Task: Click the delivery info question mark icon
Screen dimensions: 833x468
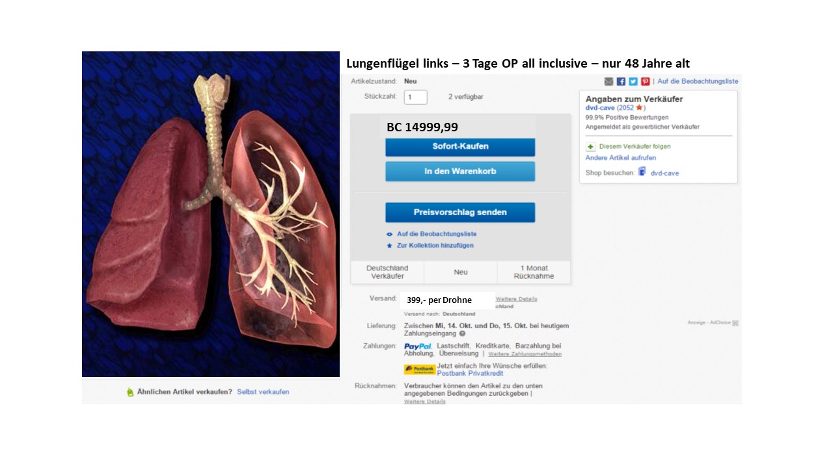Action: tap(462, 333)
